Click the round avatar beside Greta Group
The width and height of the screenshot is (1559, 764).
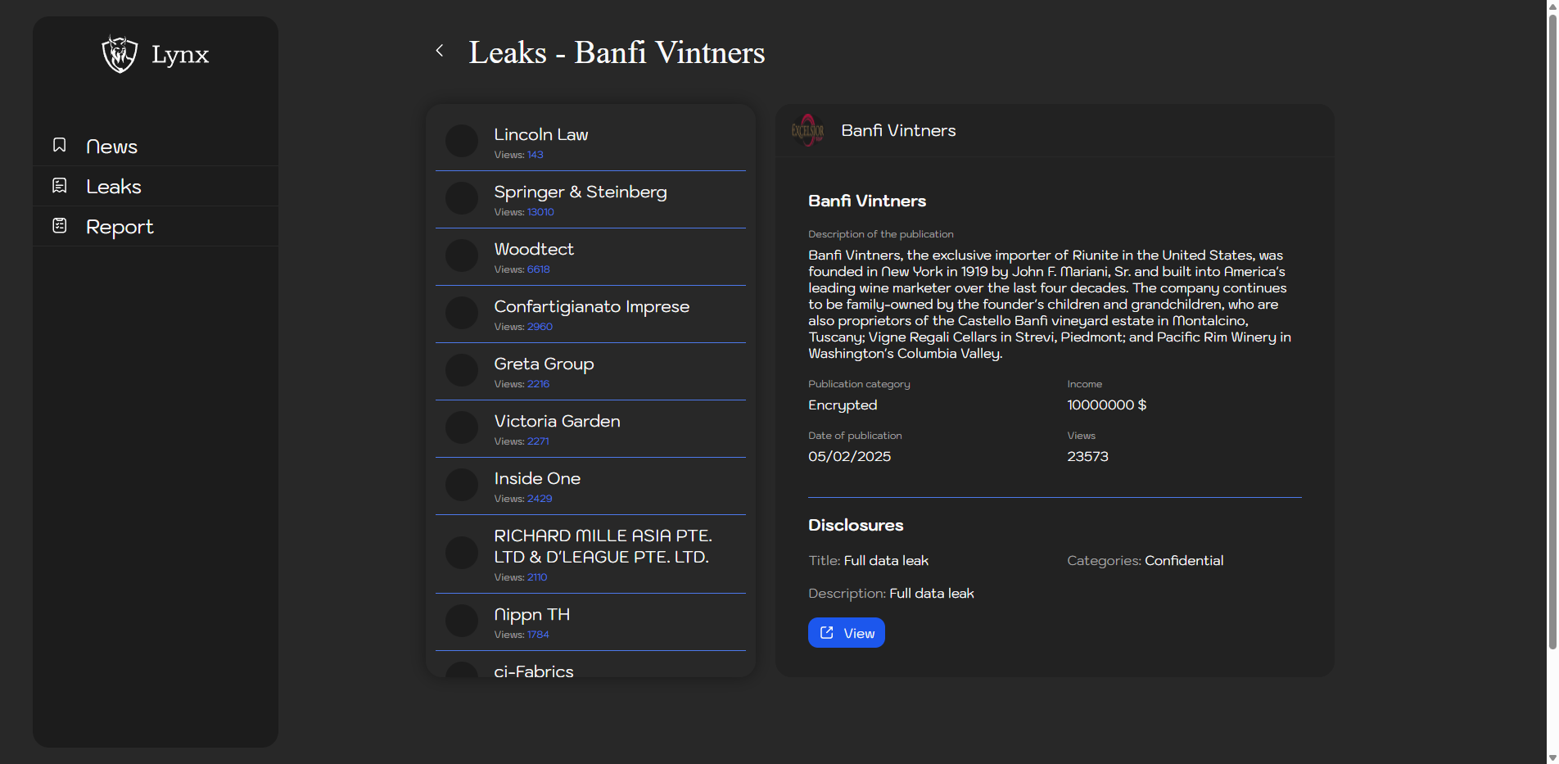pos(462,370)
